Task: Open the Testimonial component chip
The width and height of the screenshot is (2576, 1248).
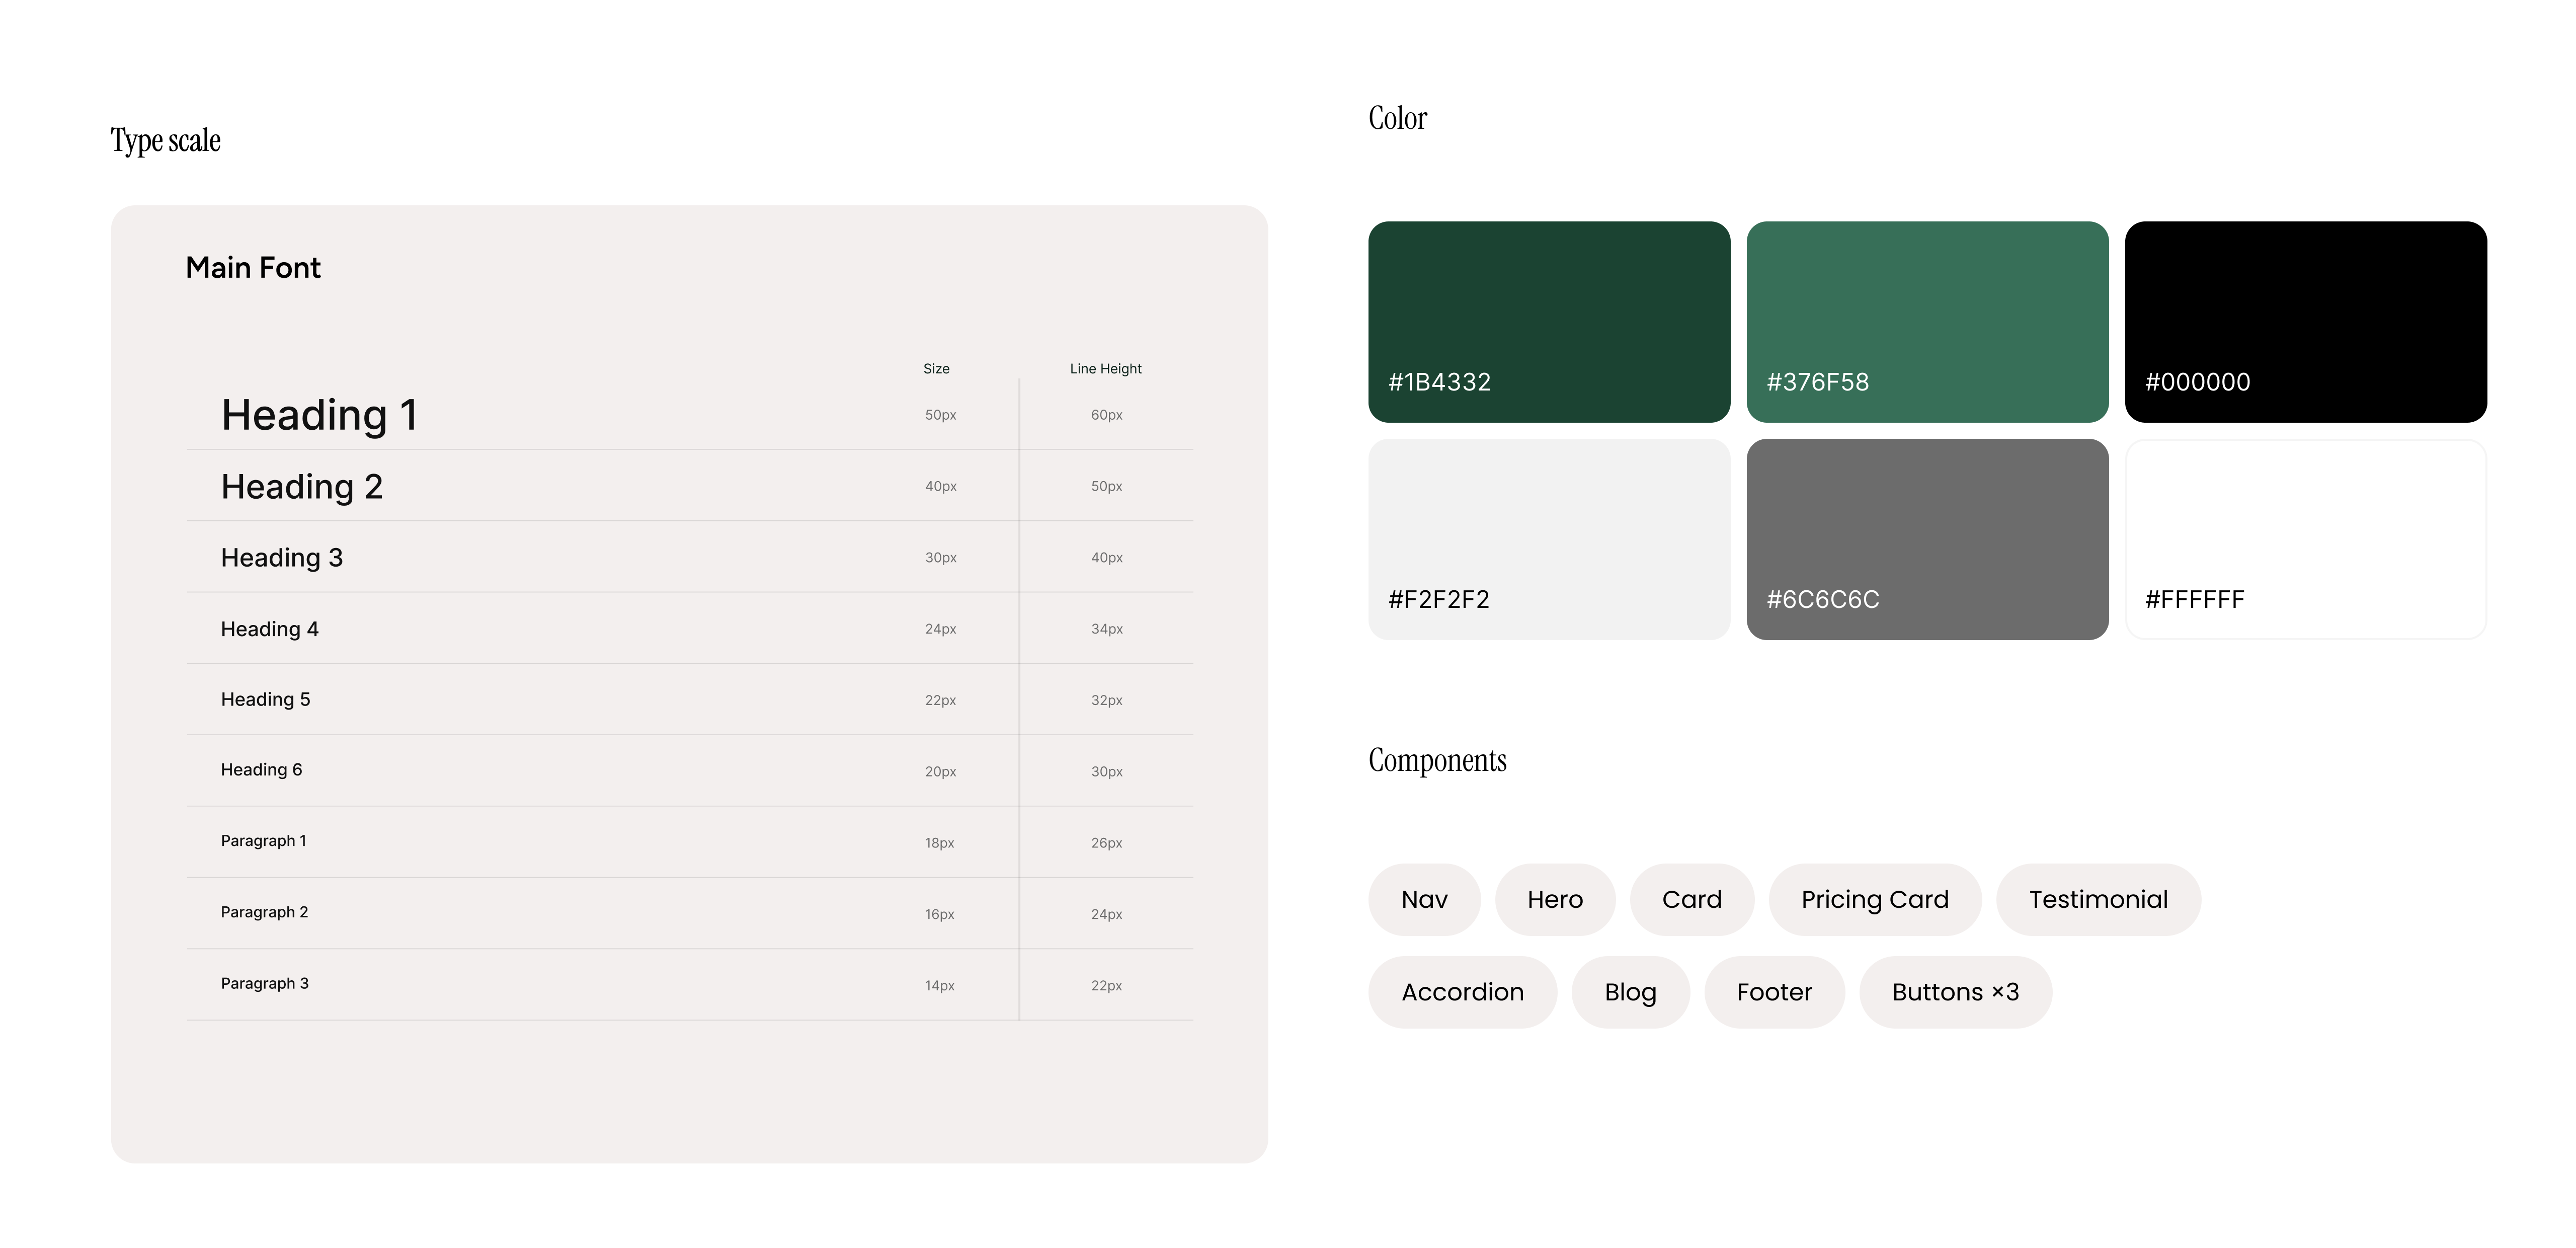Action: [x=2098, y=900]
